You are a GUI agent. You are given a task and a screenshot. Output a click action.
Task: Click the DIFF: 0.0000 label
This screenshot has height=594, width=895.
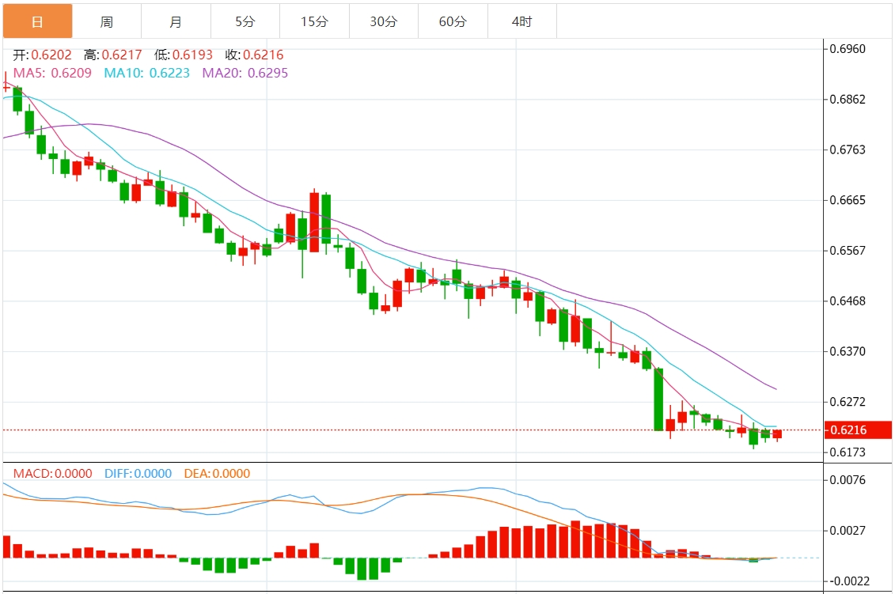(138, 474)
